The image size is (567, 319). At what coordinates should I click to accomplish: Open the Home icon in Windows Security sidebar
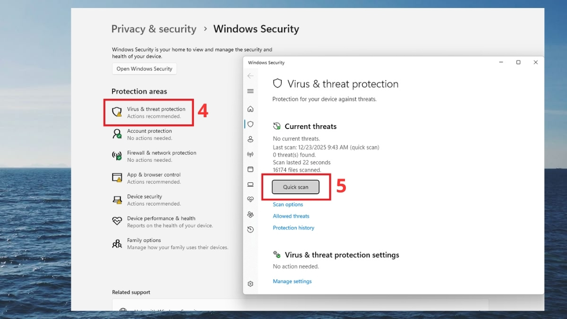tap(250, 109)
